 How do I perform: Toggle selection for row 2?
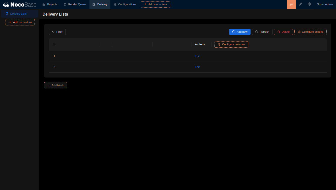[54, 67]
